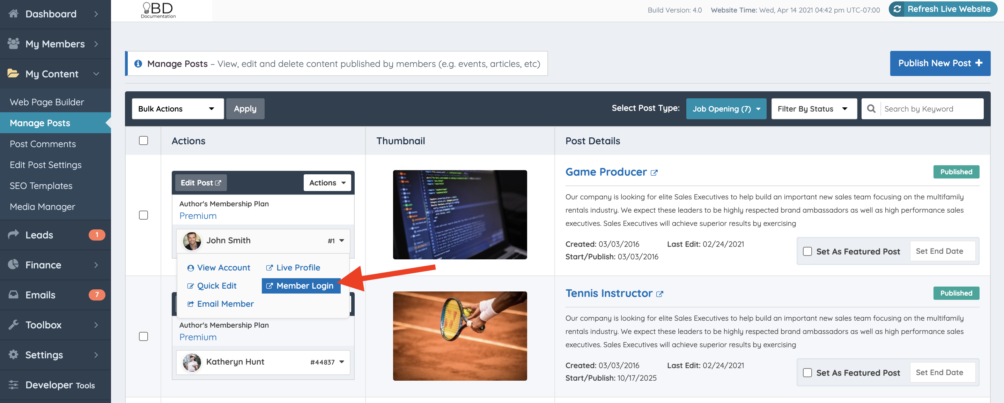Open the Game Producer post link
Viewport: 1004px width, 403px height.
coord(605,172)
